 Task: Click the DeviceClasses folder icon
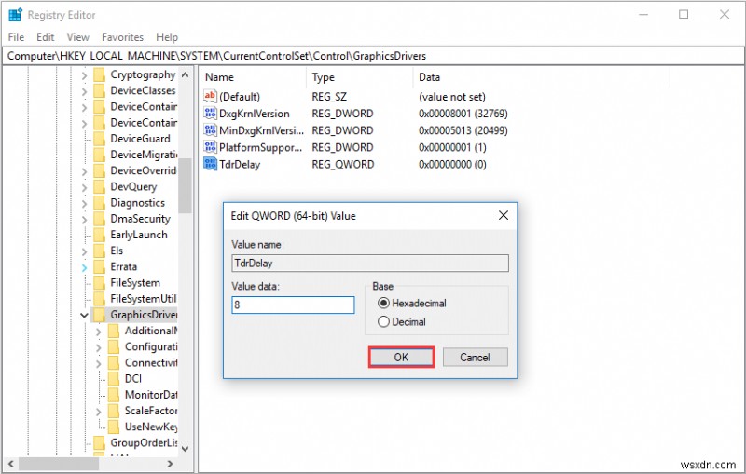click(x=99, y=90)
